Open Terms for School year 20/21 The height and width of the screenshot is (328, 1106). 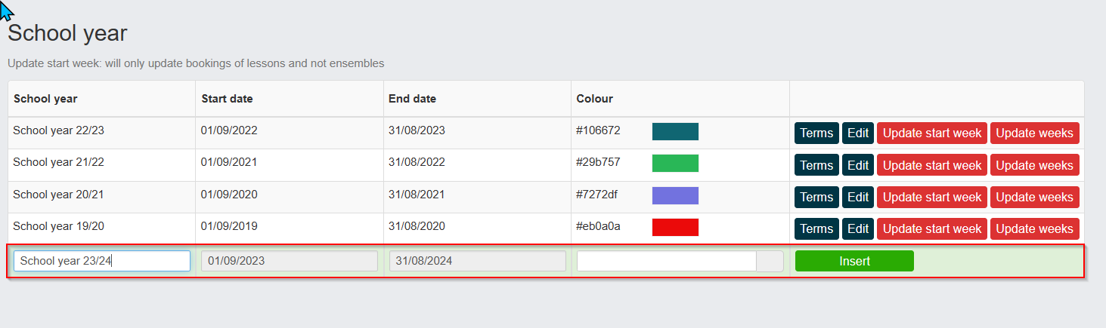pyautogui.click(x=816, y=197)
